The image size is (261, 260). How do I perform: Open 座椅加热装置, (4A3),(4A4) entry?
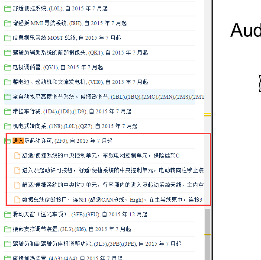[68, 258]
